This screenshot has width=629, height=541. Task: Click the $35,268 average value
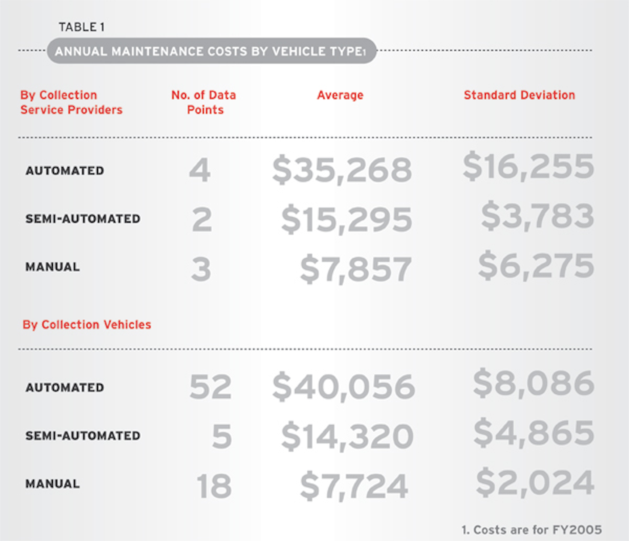342,170
